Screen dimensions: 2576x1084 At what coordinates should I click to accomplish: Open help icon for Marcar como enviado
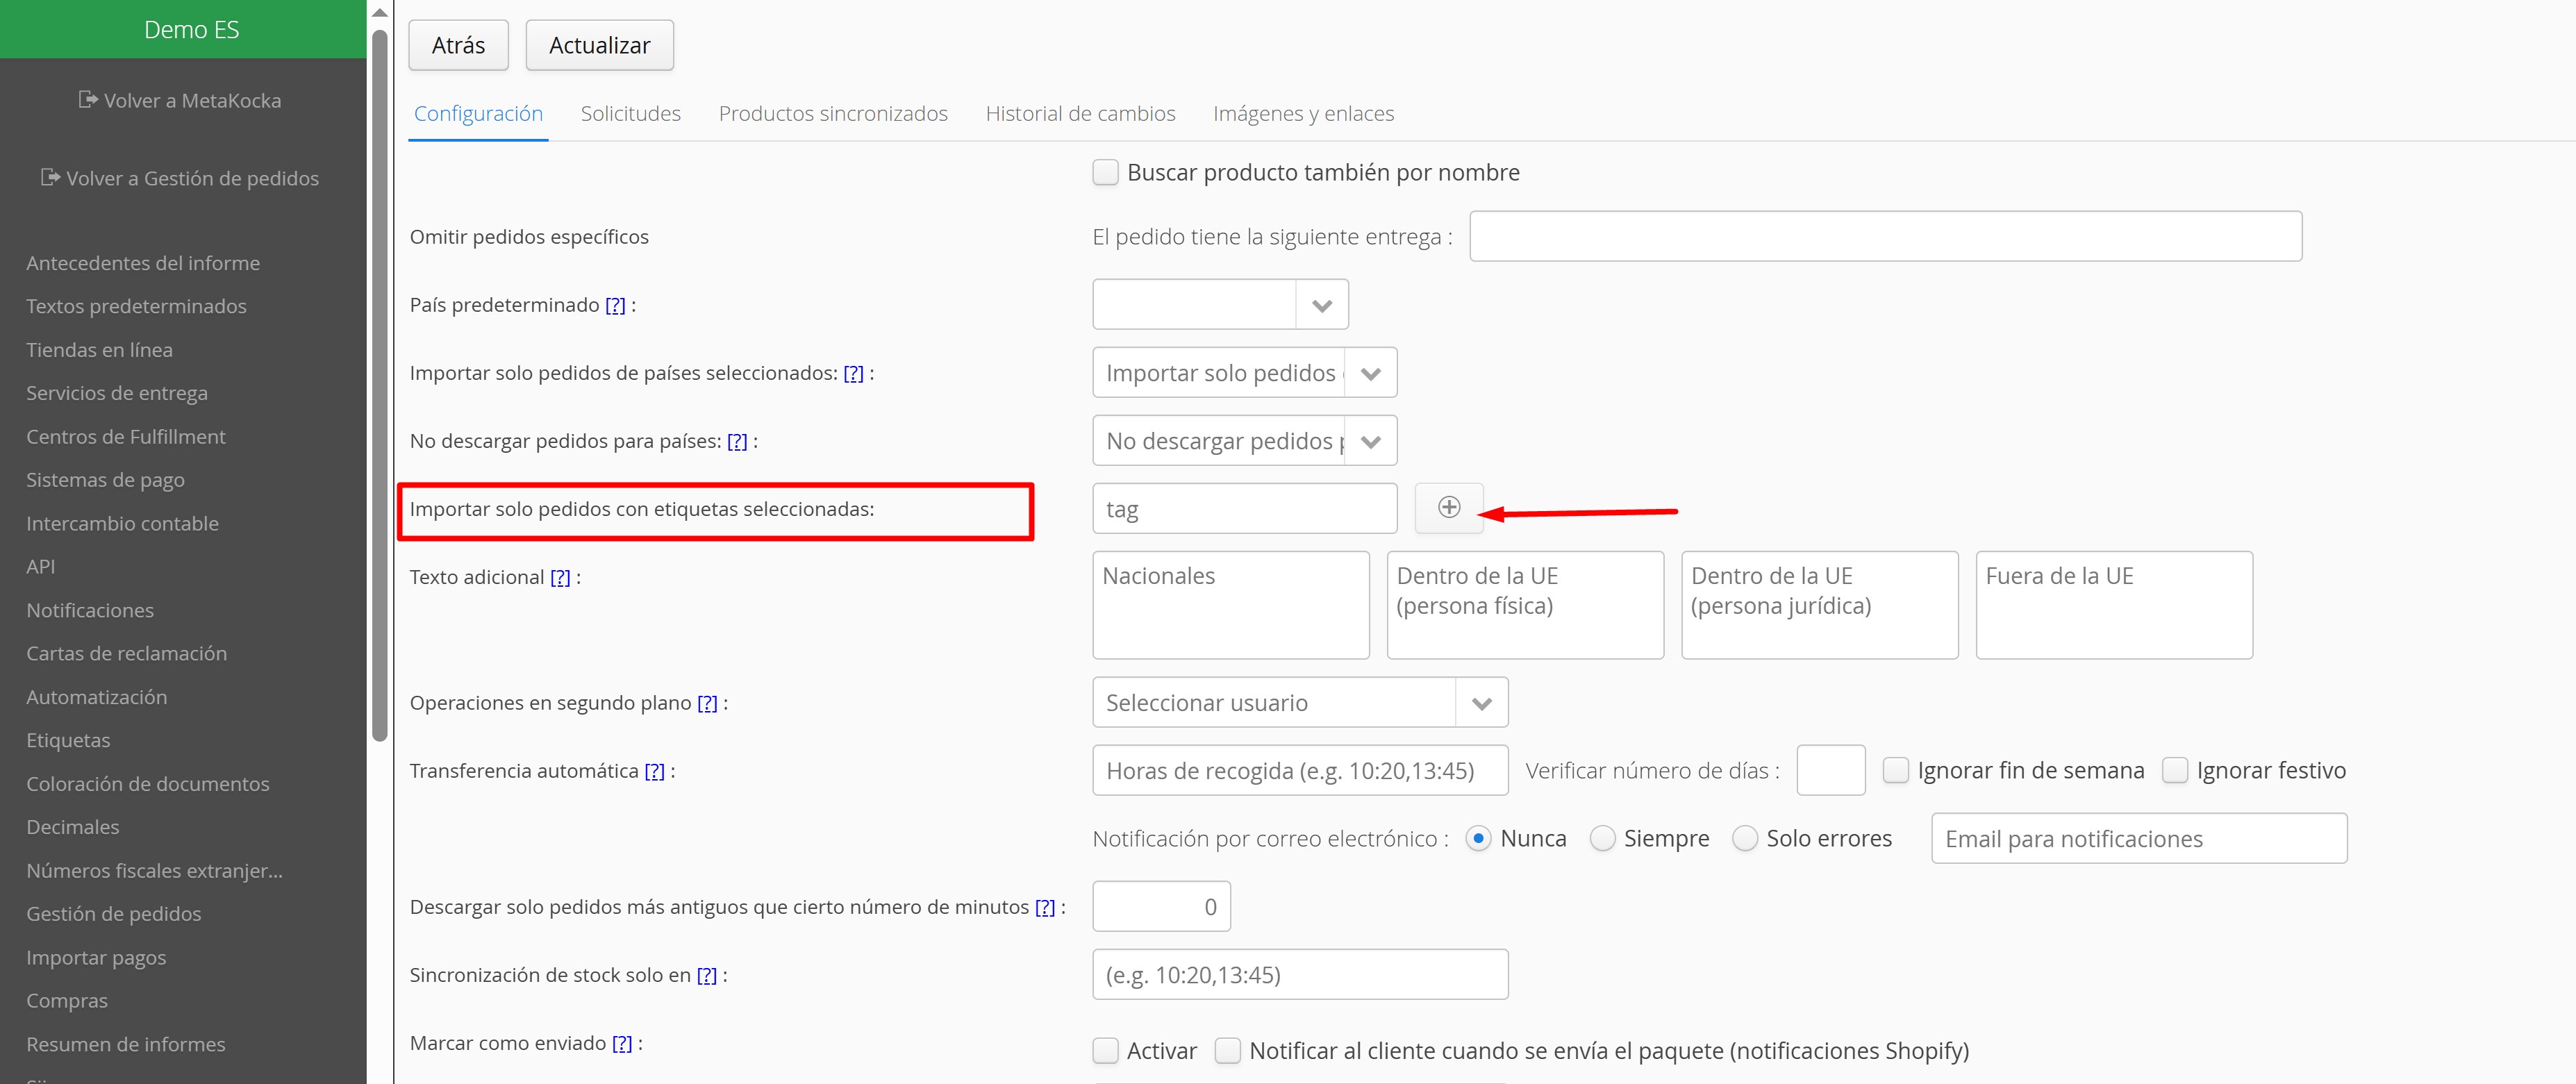622,1043
